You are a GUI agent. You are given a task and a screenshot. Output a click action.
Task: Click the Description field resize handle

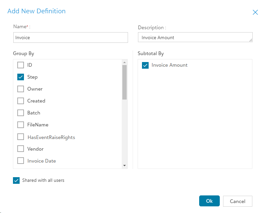click(251, 40)
